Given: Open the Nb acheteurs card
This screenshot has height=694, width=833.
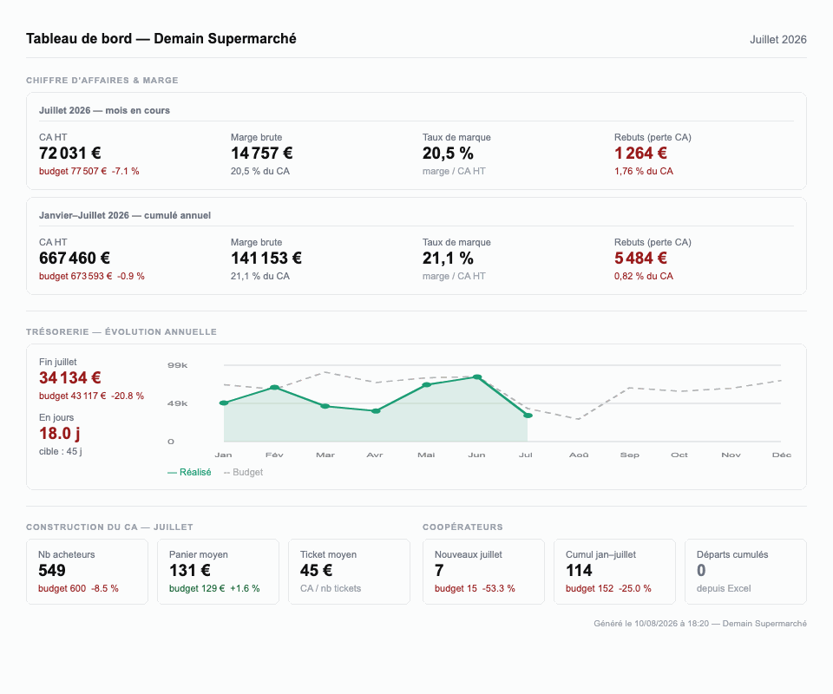Looking at the screenshot, I should click(87, 572).
